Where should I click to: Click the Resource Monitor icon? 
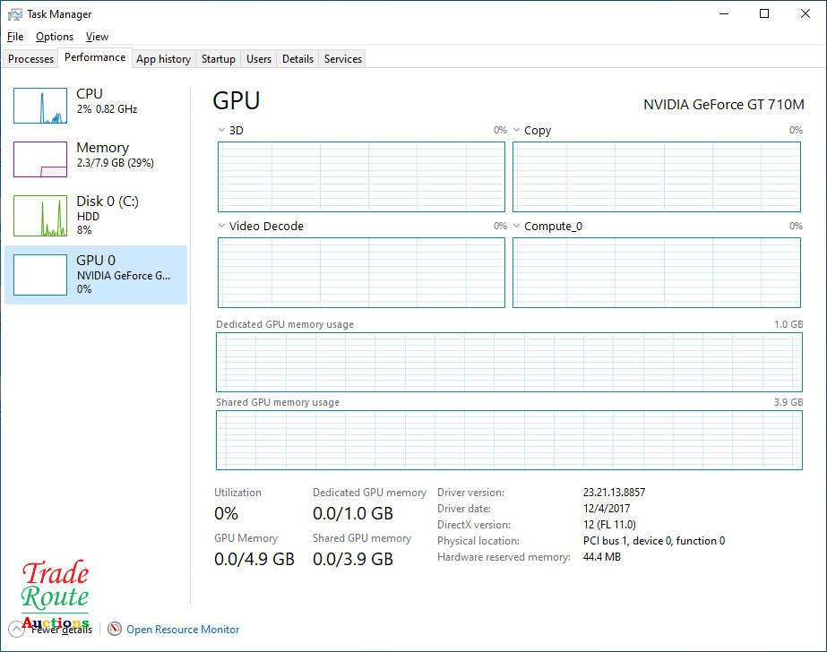click(x=115, y=629)
